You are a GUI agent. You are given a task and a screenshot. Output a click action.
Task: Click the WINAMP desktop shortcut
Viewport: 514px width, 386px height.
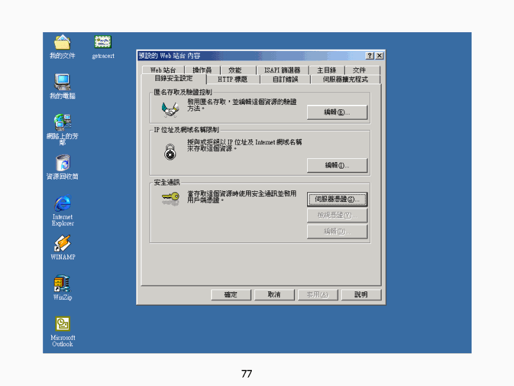coord(62,243)
